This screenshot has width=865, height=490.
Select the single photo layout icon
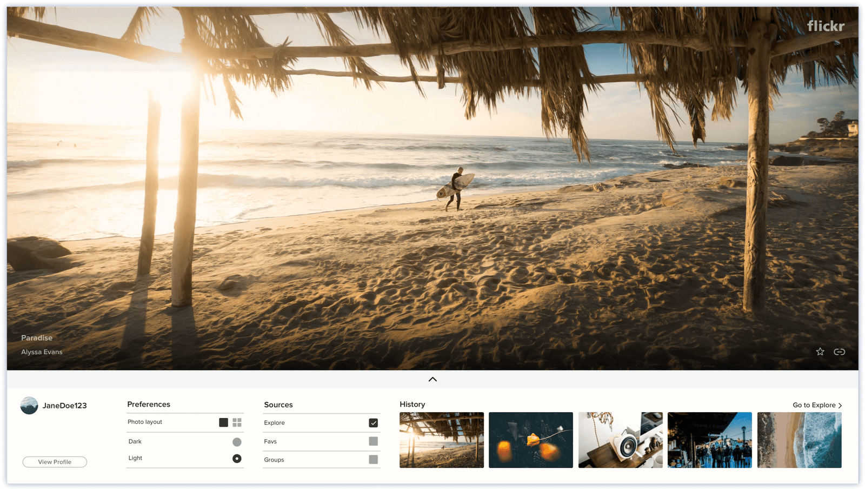point(223,422)
